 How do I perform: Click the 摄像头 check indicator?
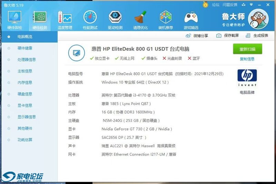point(149,58)
